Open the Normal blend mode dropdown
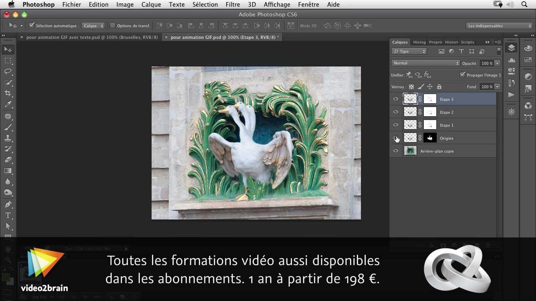The width and height of the screenshot is (536, 301). point(425,63)
